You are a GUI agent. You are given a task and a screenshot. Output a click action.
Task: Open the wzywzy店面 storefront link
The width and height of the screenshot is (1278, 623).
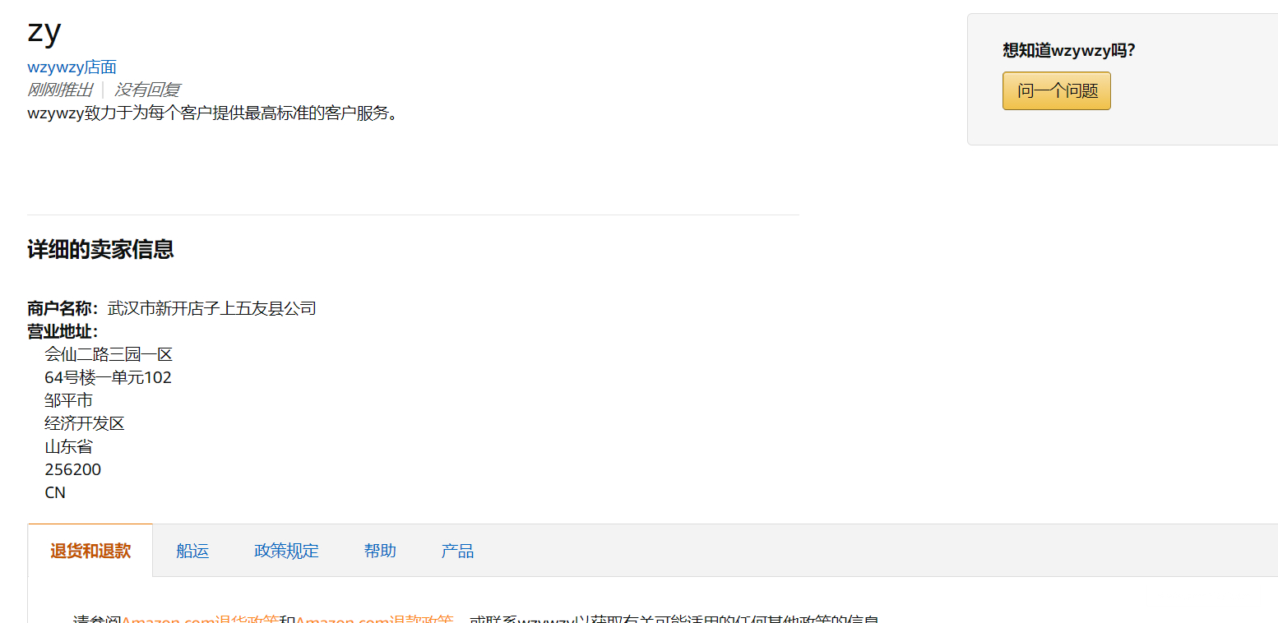tap(72, 67)
